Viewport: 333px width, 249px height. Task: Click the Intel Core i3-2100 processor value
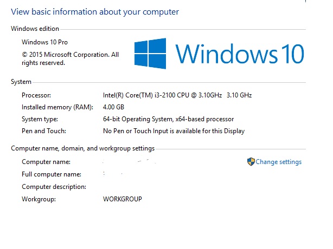(177, 95)
